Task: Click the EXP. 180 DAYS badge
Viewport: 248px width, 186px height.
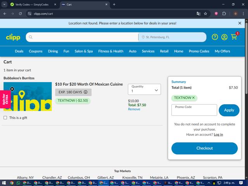Action: click(x=73, y=92)
